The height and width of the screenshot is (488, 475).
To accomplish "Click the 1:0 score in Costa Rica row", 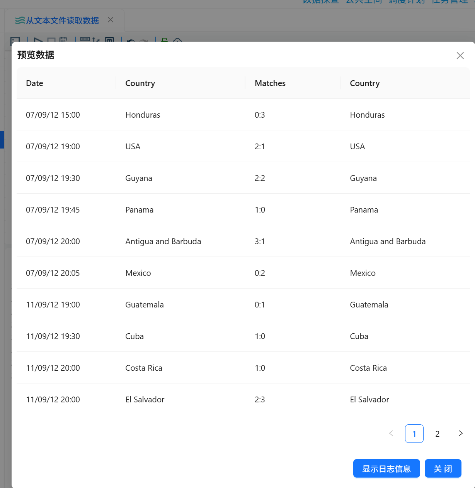I will coord(260,368).
